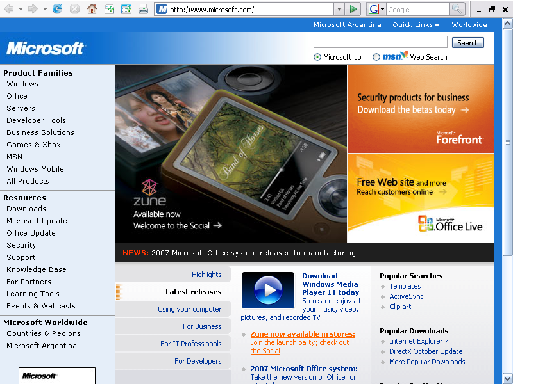This screenshot has height=384, width=538.
Task: Click the Forefront logo
Action: [x=460, y=138]
